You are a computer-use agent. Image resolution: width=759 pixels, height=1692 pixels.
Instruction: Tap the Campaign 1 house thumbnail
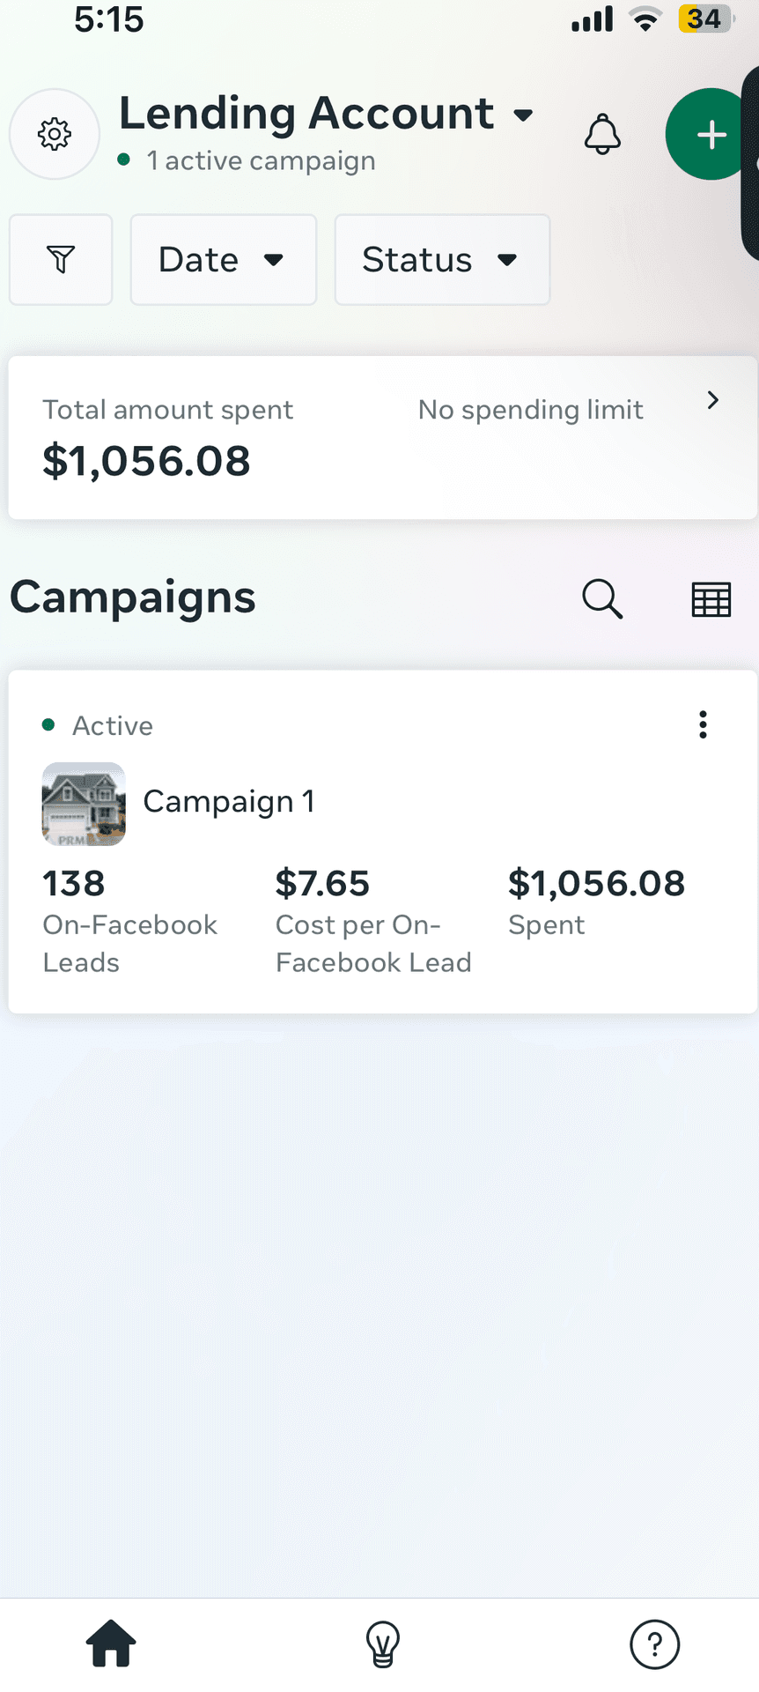point(84,804)
